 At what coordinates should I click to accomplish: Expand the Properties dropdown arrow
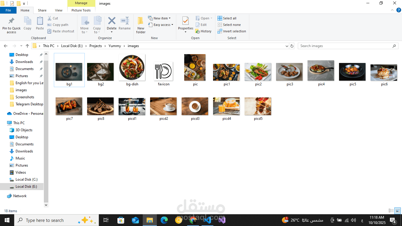point(185,32)
